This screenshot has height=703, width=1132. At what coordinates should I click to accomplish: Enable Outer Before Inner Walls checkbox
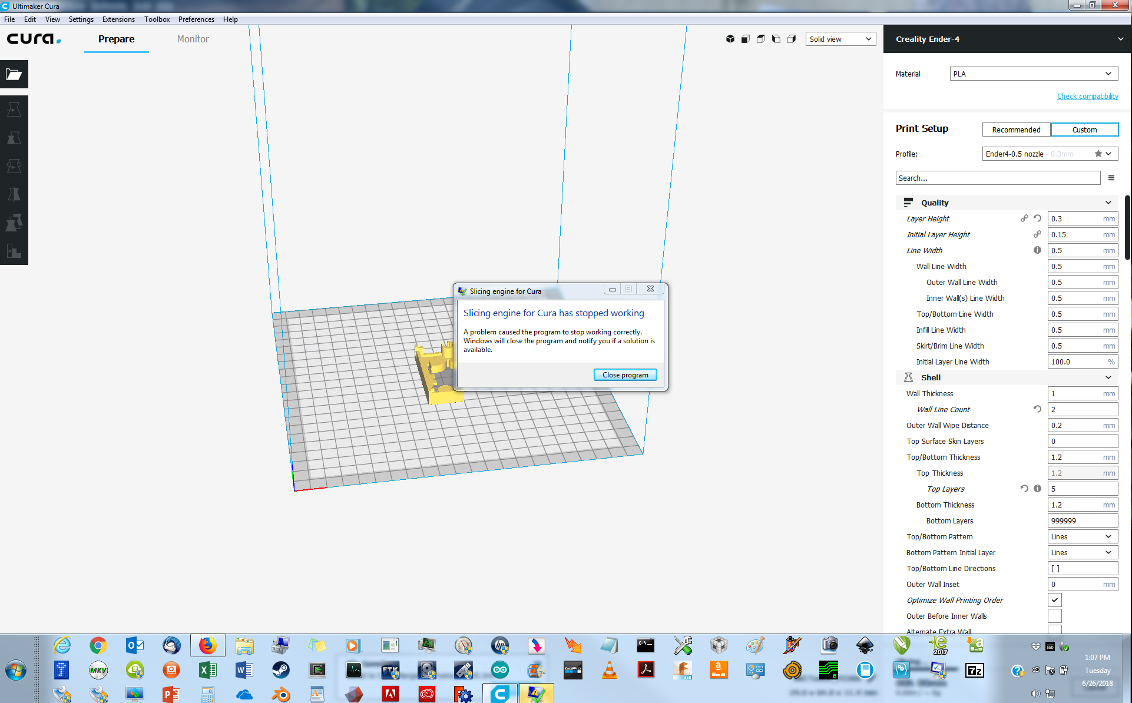coord(1054,616)
